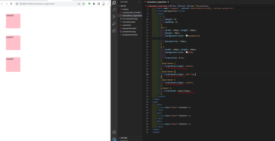275x141 pixels.
Task: Open Run and Debug view
Action: pos(114,24)
